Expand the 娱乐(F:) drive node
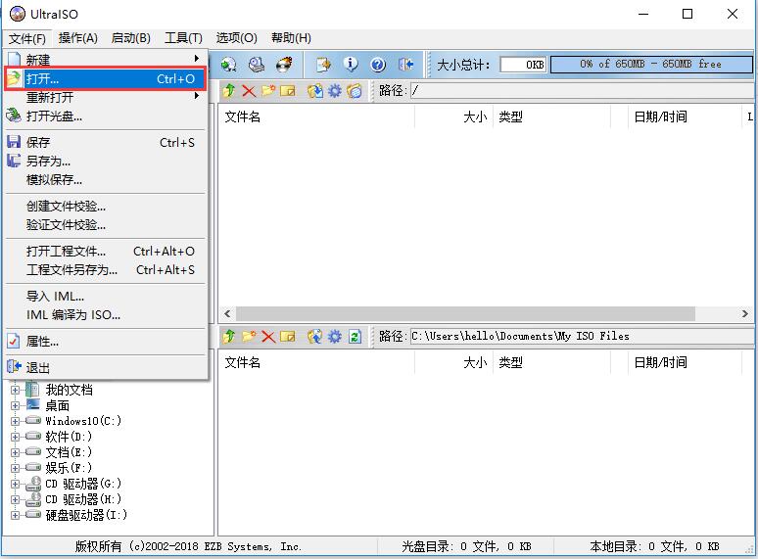The image size is (758, 559). tap(15, 468)
